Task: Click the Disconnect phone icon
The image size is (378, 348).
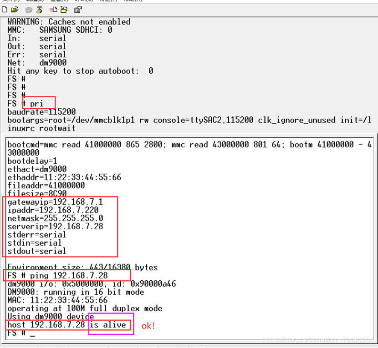Action: (40, 10)
